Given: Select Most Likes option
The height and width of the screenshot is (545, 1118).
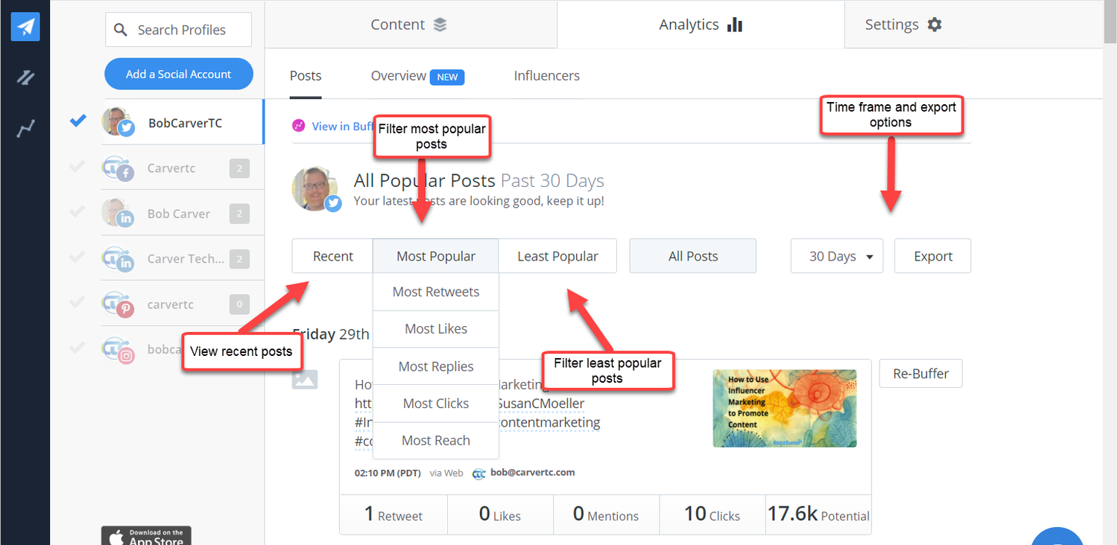Looking at the screenshot, I should (436, 329).
